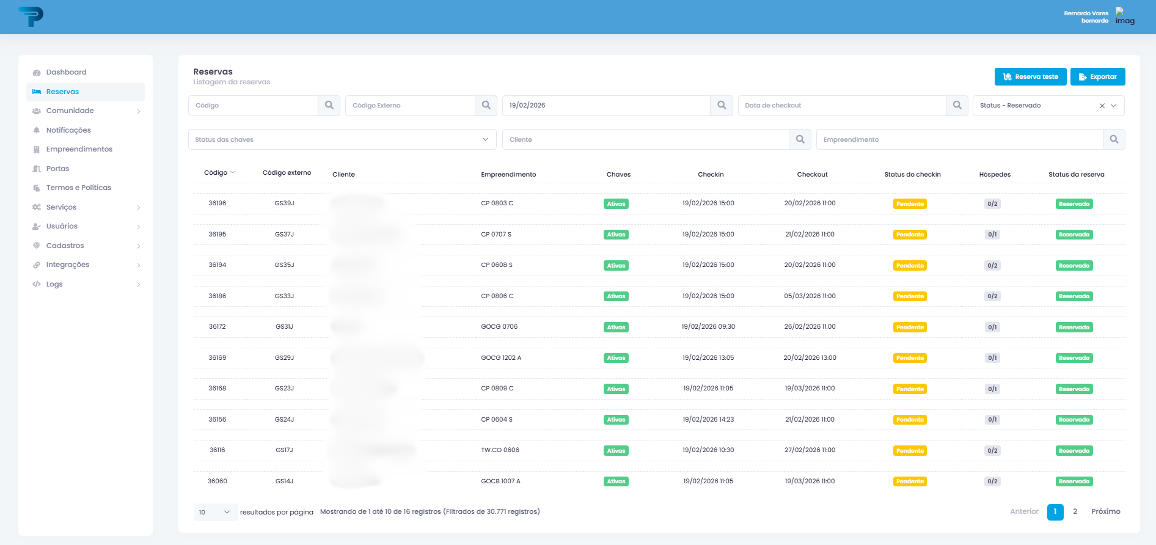Open the results per page dropdown
The width and height of the screenshot is (1156, 545).
click(216, 513)
